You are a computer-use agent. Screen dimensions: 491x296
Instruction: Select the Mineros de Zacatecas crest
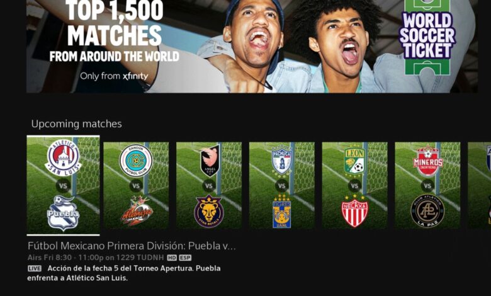428,161
